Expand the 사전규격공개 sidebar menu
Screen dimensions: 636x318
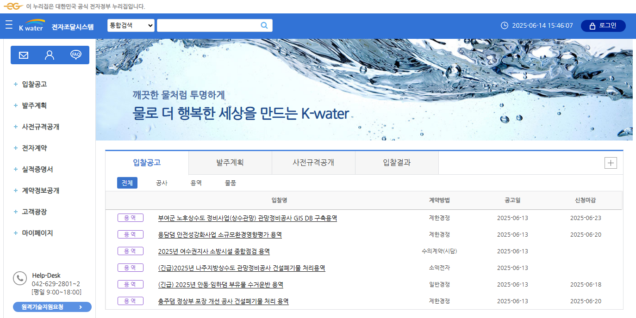37,127
